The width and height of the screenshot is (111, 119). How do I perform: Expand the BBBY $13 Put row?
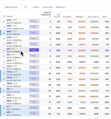(x=4, y=33)
